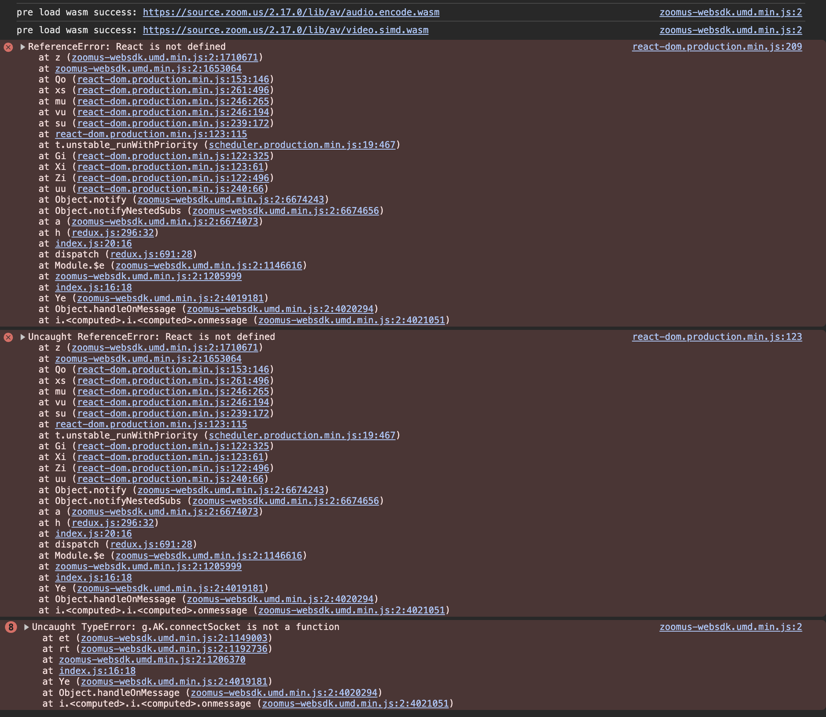Image resolution: width=826 pixels, height=717 pixels.
Task: Open first scheduler.production.min.js:19:467 link
Action: tap(302, 145)
